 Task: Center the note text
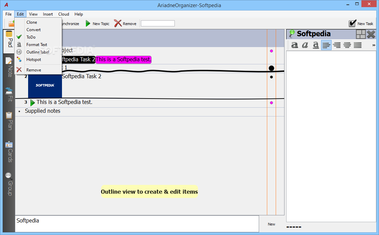point(347,45)
